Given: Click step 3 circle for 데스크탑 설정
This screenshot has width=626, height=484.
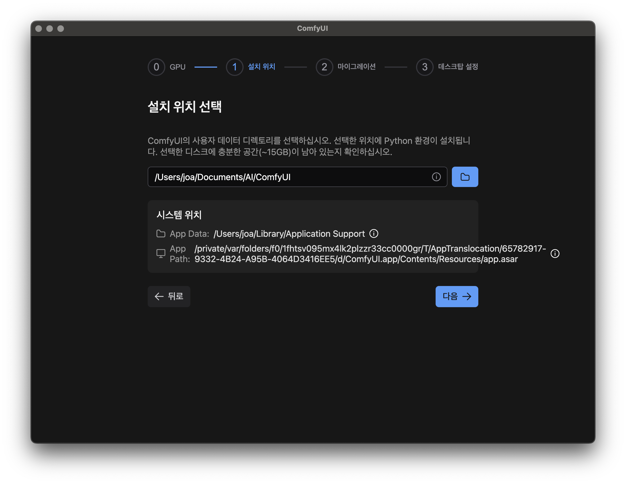Looking at the screenshot, I should (424, 67).
